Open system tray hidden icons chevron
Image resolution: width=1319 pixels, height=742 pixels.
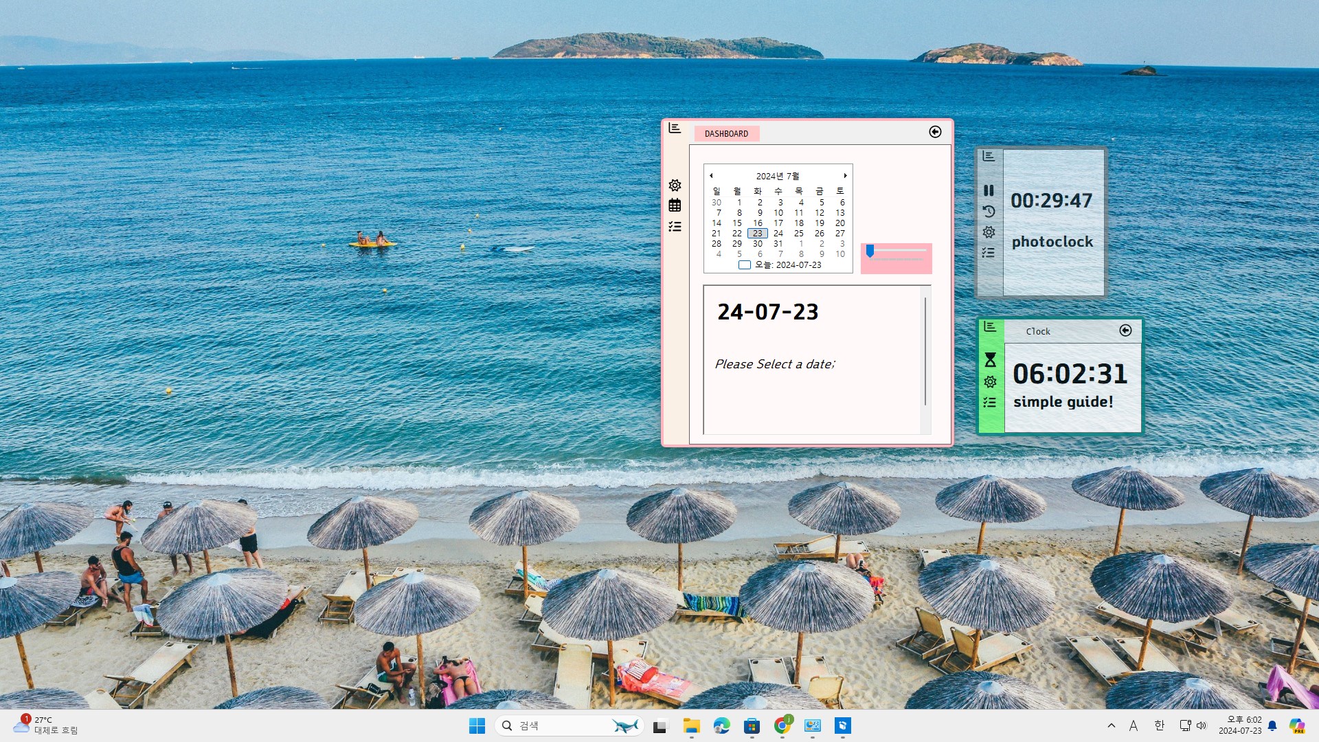(1111, 726)
